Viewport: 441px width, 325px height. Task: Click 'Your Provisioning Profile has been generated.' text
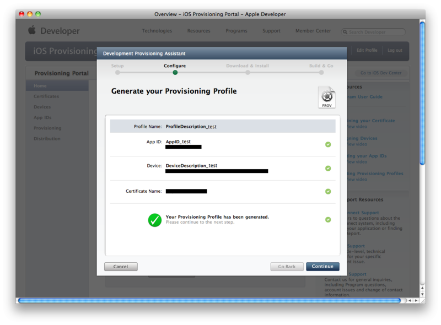217,217
